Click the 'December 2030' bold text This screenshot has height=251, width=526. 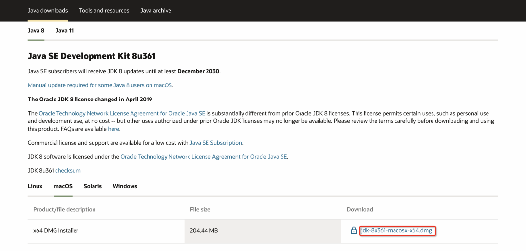pyautogui.click(x=198, y=71)
